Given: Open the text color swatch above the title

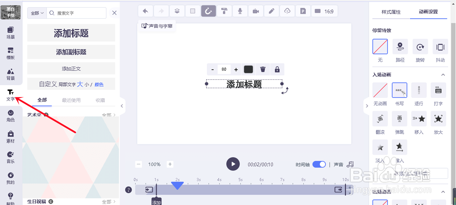Looking at the screenshot, I should pos(248,69).
